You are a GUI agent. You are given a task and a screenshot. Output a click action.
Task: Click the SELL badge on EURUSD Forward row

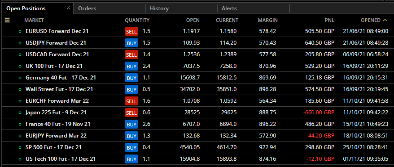coord(131,32)
